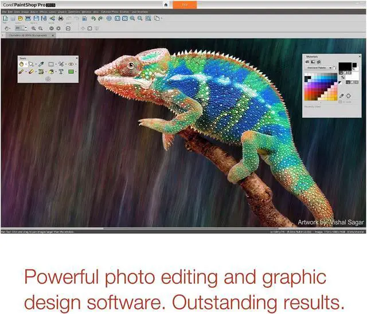Click the Fit to Window icon
Image resolution: width=367 pixels, height=314 pixels.
click(125, 18)
